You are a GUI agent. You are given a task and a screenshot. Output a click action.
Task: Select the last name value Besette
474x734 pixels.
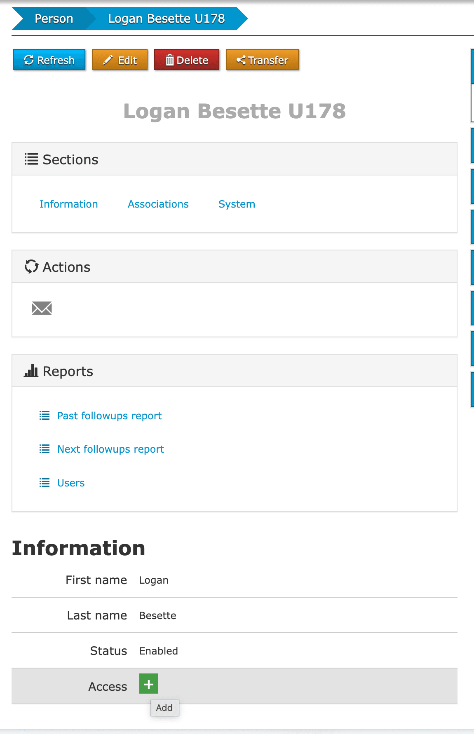coord(158,616)
